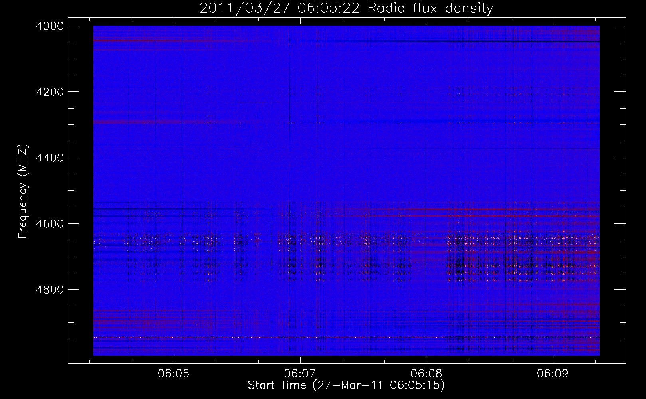The width and height of the screenshot is (646, 399).
Task: Click the 06:07 time axis label
Action: [300, 374]
